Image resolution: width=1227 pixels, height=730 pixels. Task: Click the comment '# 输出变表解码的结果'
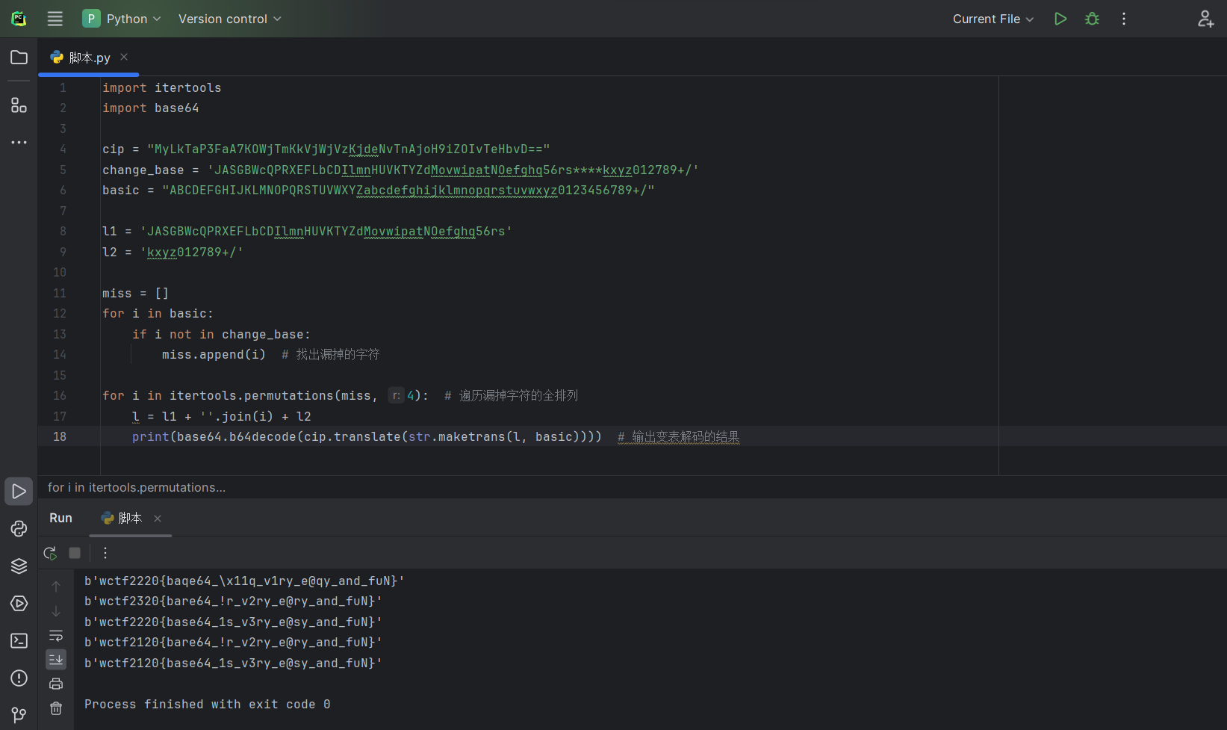(x=679, y=436)
